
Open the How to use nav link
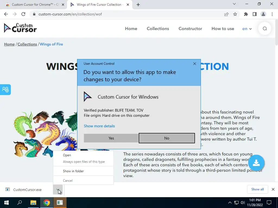point(223,29)
